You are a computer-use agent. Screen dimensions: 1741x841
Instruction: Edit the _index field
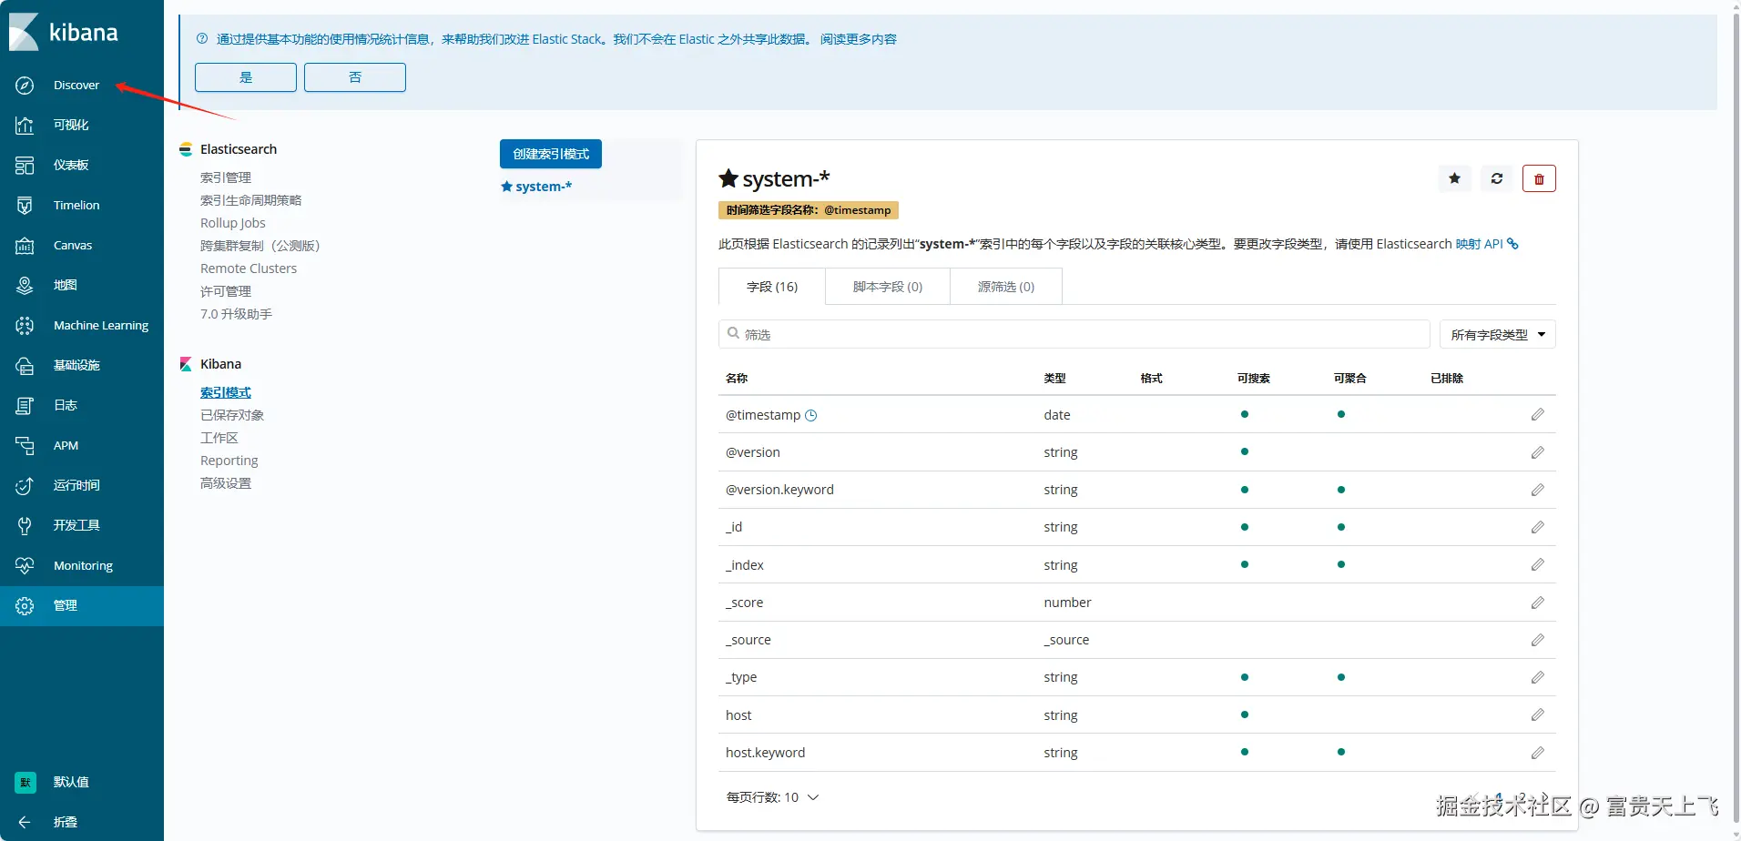(1538, 564)
